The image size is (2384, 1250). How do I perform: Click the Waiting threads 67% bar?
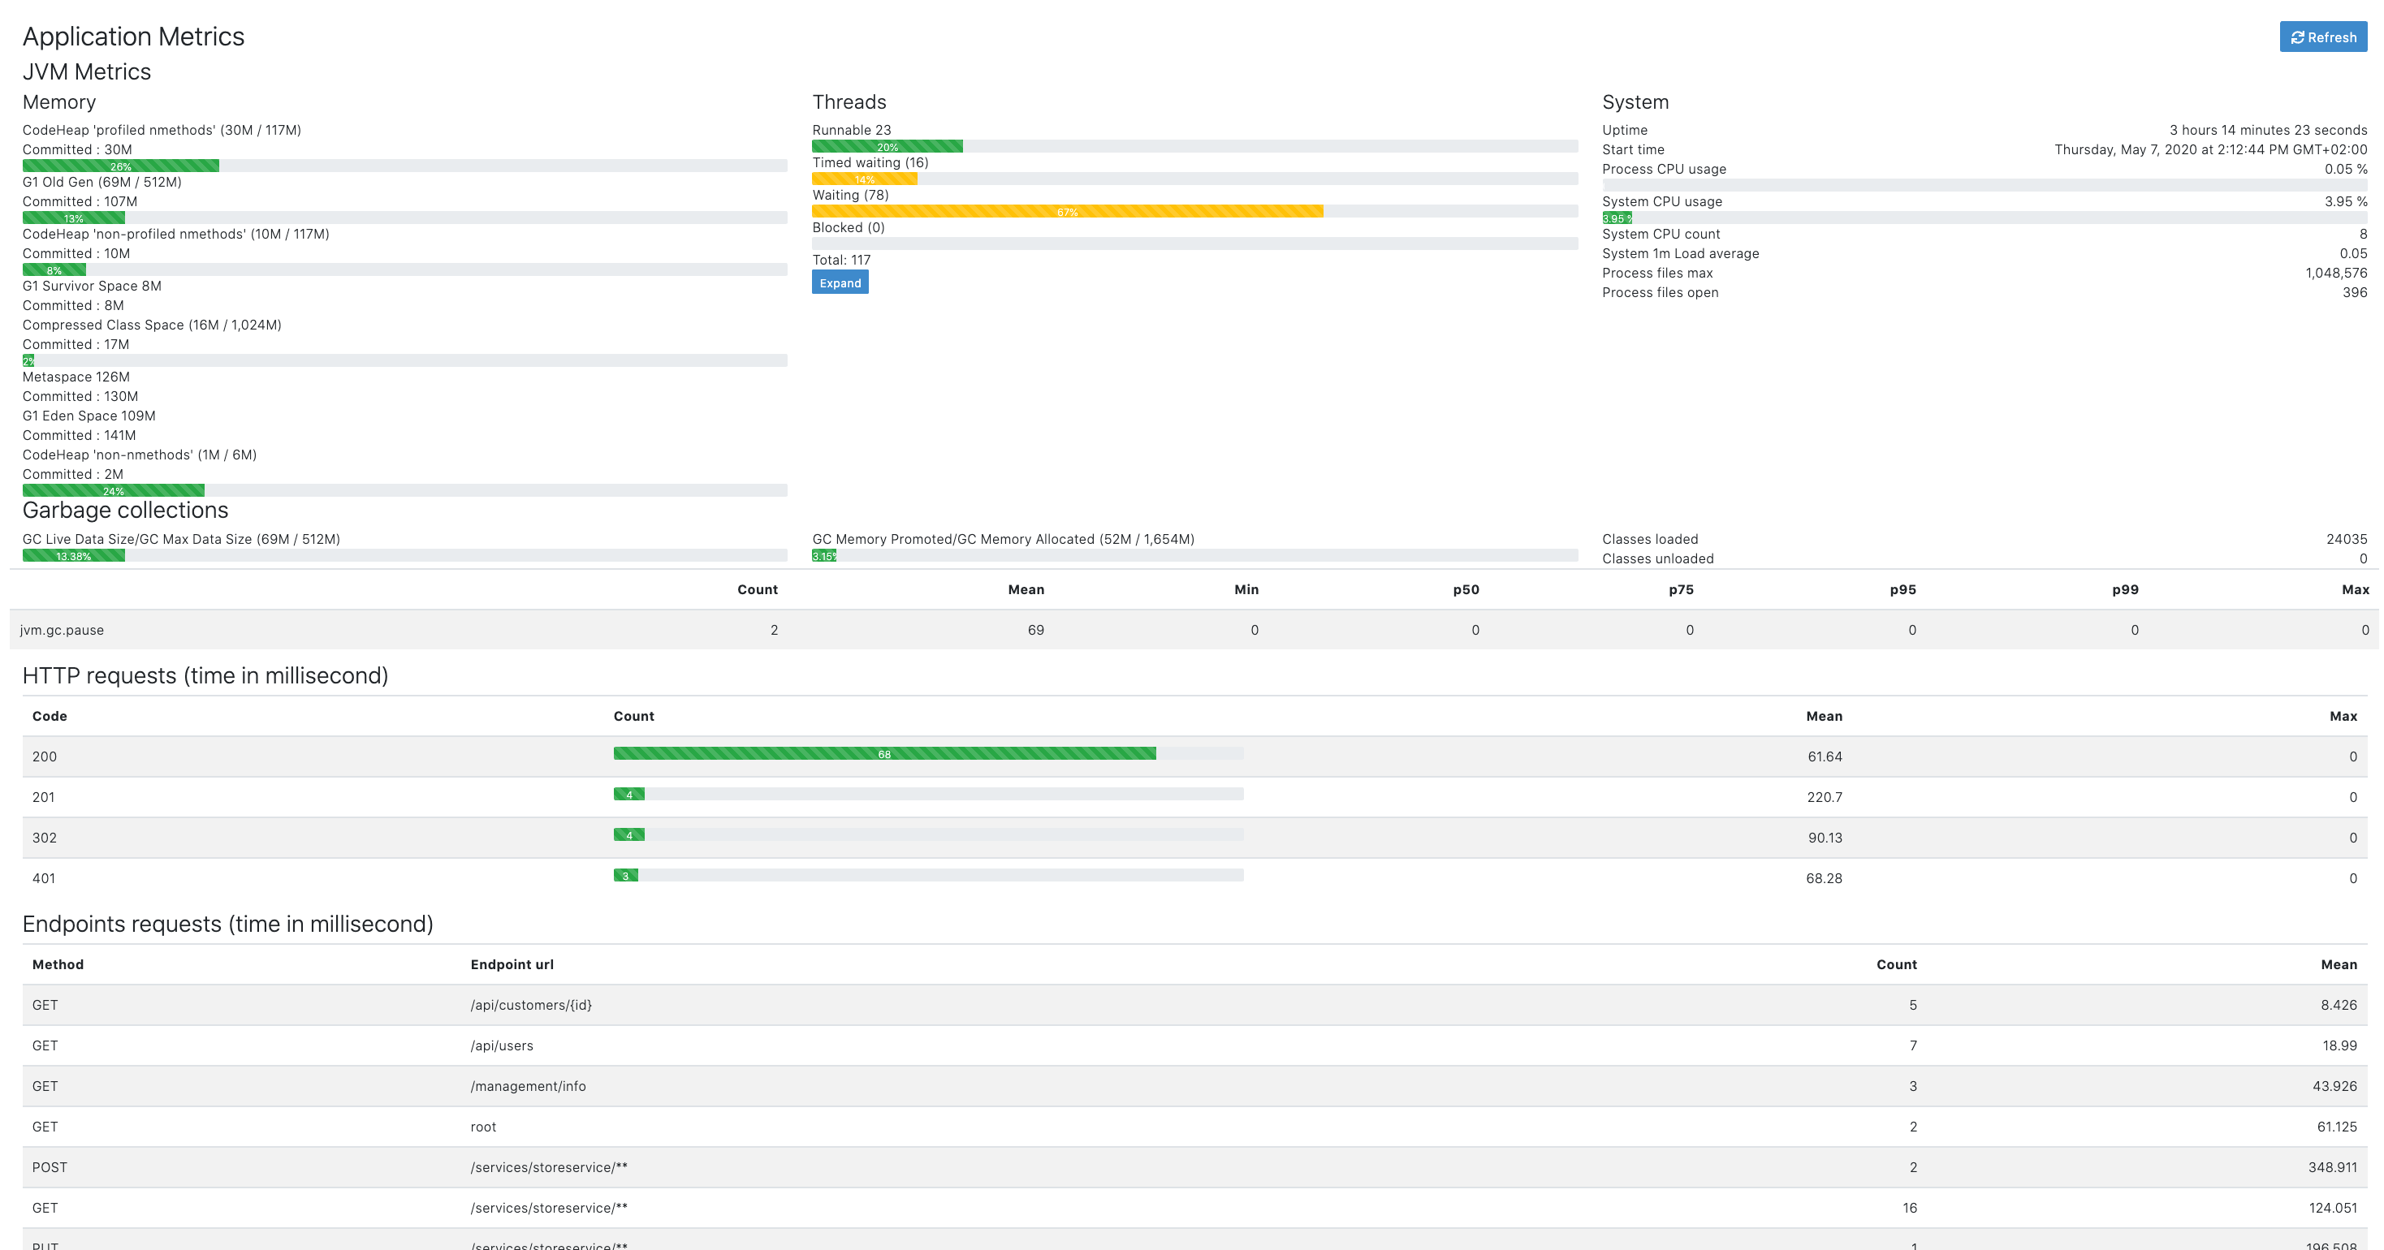point(1066,212)
